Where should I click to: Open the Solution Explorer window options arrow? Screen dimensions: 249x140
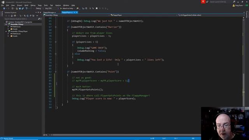(36, 12)
